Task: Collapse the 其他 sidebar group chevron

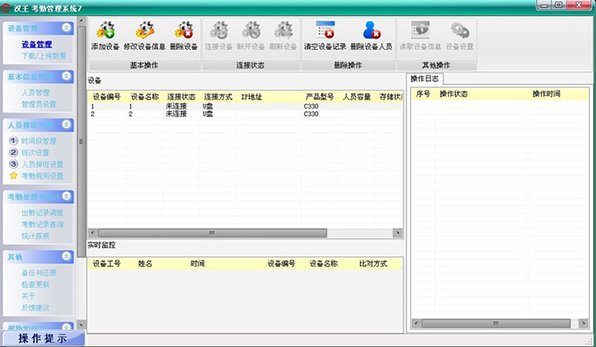Action: pos(66,256)
